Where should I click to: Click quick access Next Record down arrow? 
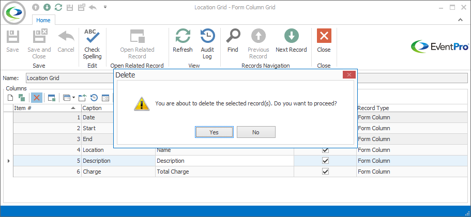click(47, 7)
